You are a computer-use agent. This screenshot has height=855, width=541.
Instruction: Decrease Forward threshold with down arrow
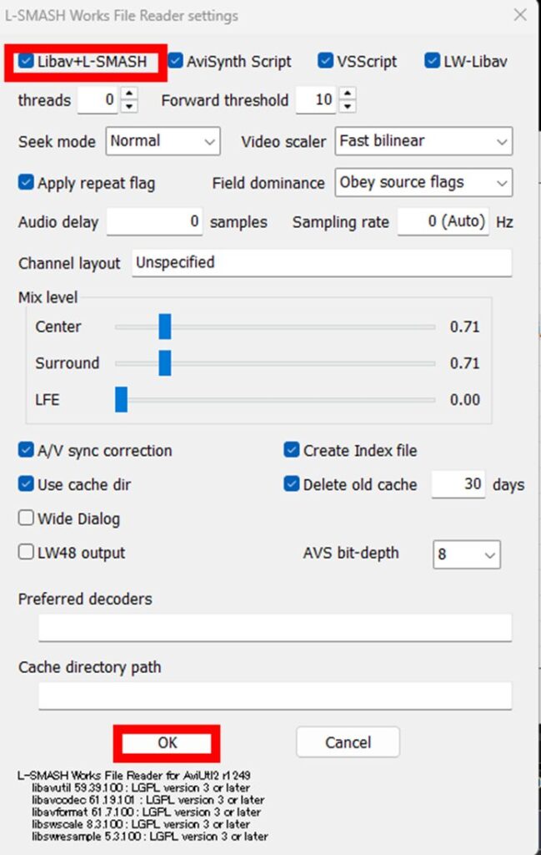click(348, 106)
